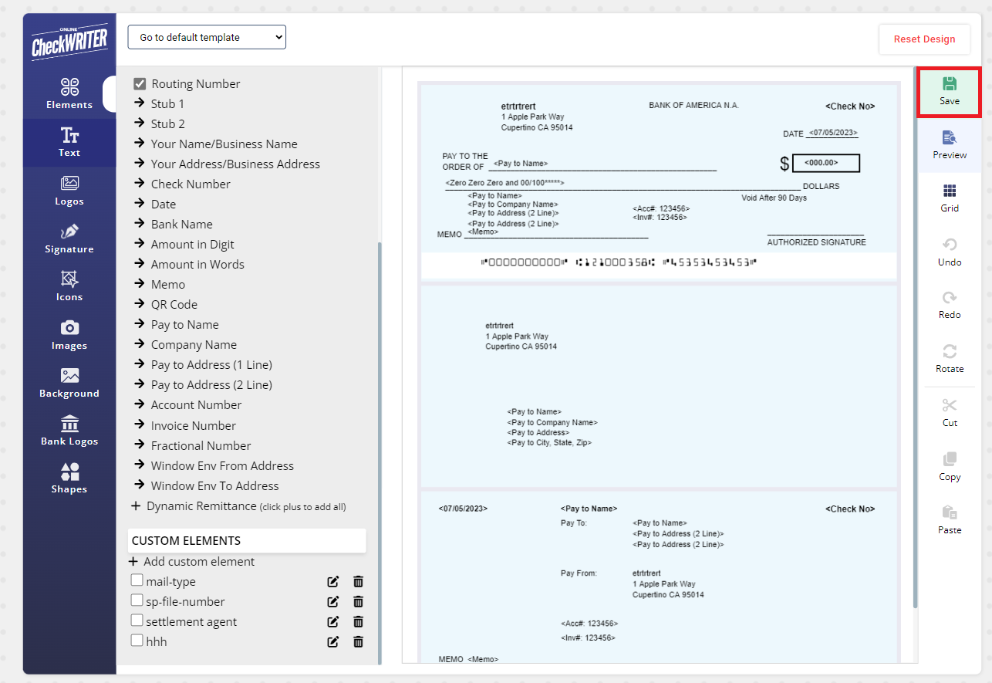Save the check design
This screenshot has width=992, height=683.
tap(950, 92)
